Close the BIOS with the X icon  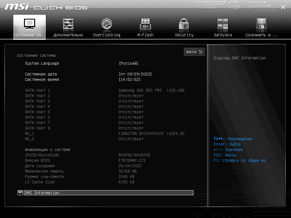pos(283,7)
